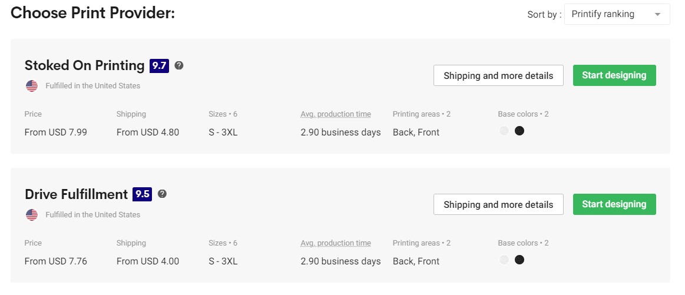685x295 pixels.
Task: Pick white base color for Stoked On Printing
Action: tap(504, 131)
